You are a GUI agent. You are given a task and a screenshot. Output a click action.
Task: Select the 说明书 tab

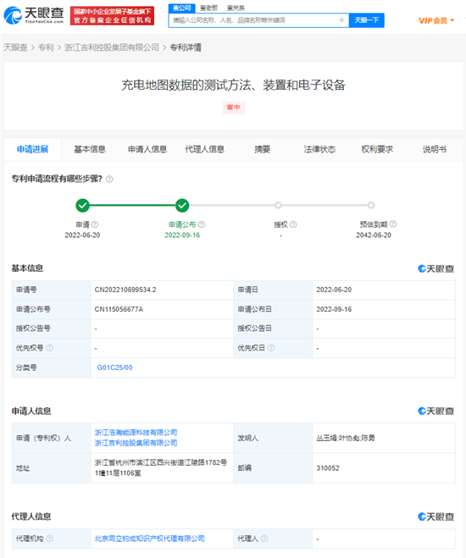[435, 149]
